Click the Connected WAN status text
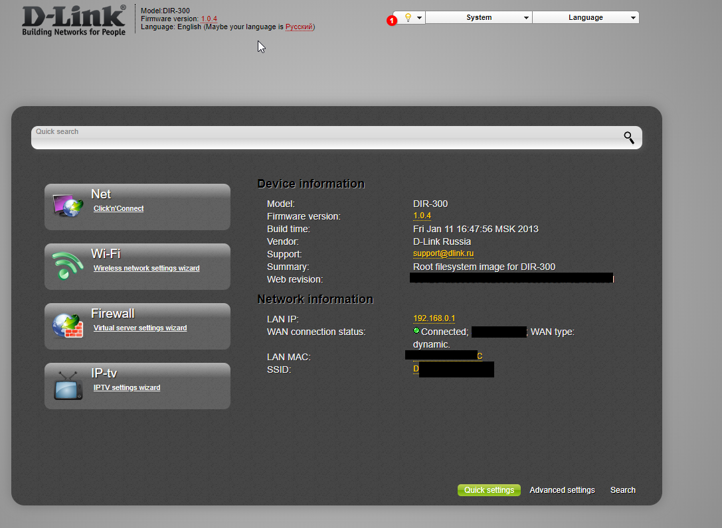 (x=445, y=332)
